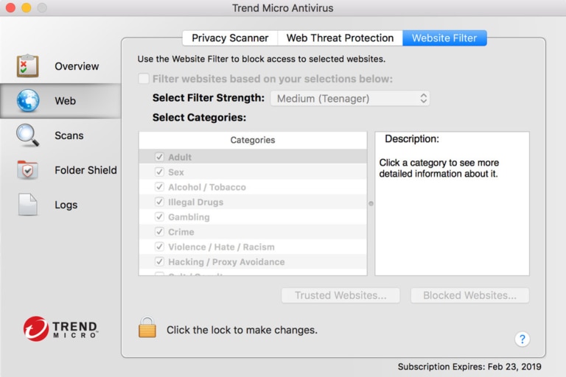Toggle the Gambling category checkbox

tap(159, 217)
